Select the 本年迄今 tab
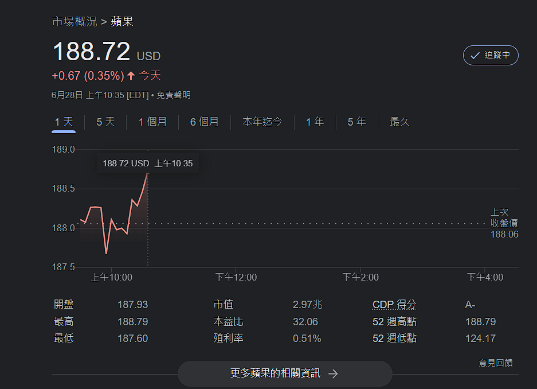The width and height of the screenshot is (537, 389). pos(262,122)
